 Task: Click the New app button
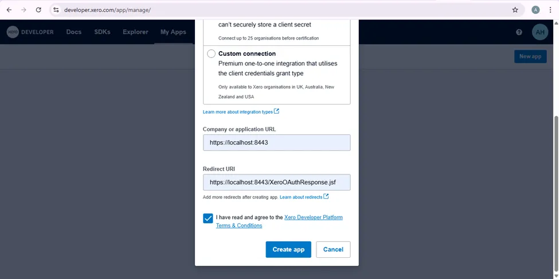[530, 56]
